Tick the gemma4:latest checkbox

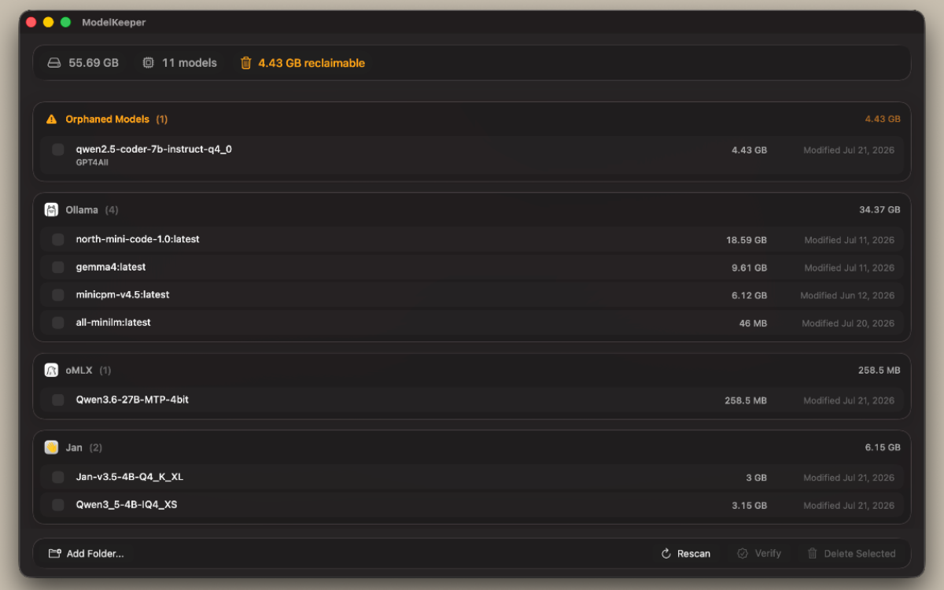coord(58,267)
